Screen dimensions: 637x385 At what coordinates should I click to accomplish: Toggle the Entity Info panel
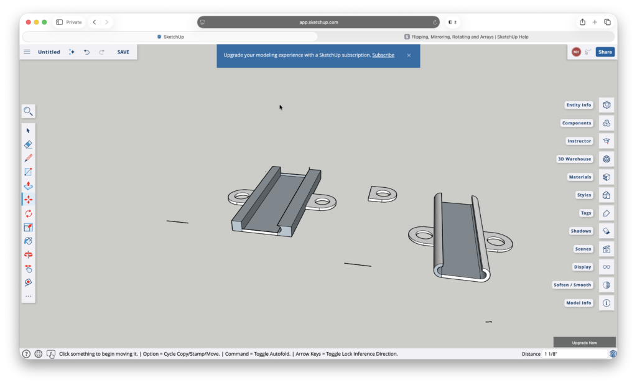579,104
